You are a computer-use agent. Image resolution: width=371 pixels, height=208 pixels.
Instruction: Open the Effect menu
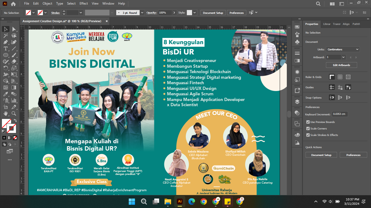click(84, 4)
